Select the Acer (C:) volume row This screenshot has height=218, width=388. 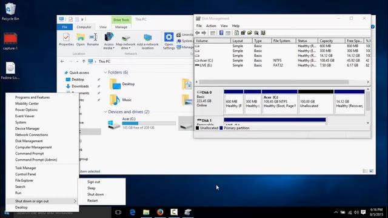[x=283, y=61]
